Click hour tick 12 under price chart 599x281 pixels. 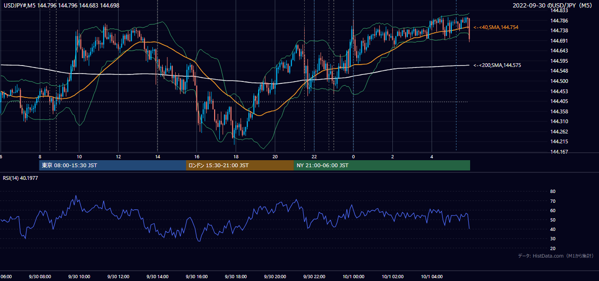coord(118,157)
